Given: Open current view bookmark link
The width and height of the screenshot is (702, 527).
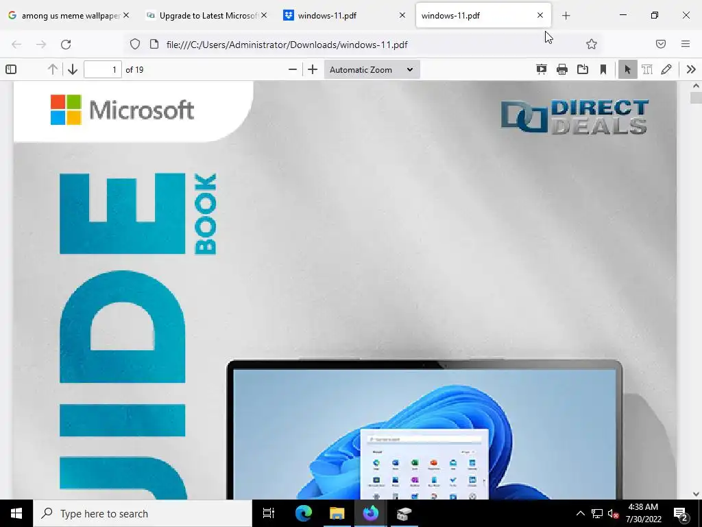Looking at the screenshot, I should click(603, 69).
